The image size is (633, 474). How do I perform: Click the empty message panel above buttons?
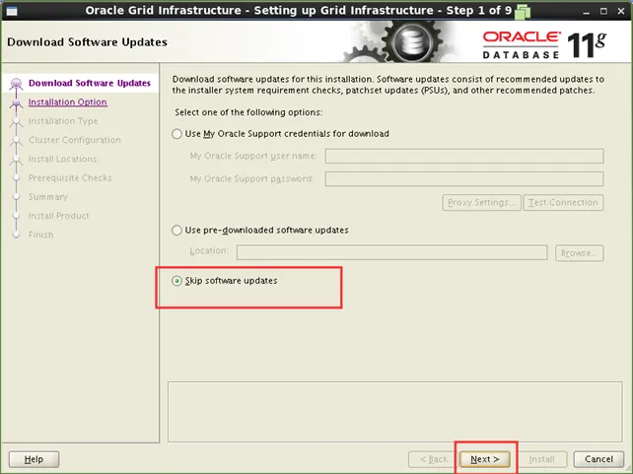394,412
